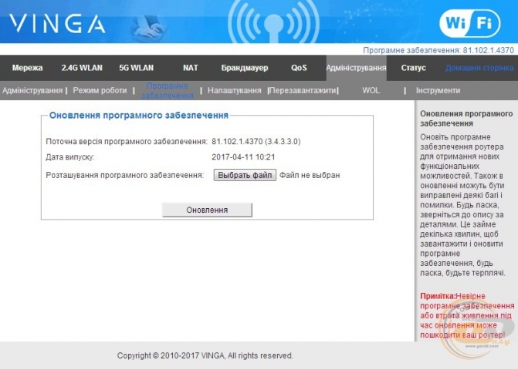Viewport: 518px width, 370px height.
Task: Open the Брандмауер tab
Action: tap(245, 68)
